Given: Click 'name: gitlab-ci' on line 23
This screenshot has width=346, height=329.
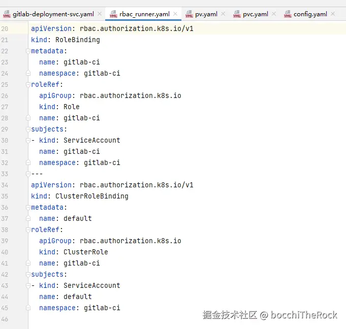Looking at the screenshot, I should pos(70,62).
